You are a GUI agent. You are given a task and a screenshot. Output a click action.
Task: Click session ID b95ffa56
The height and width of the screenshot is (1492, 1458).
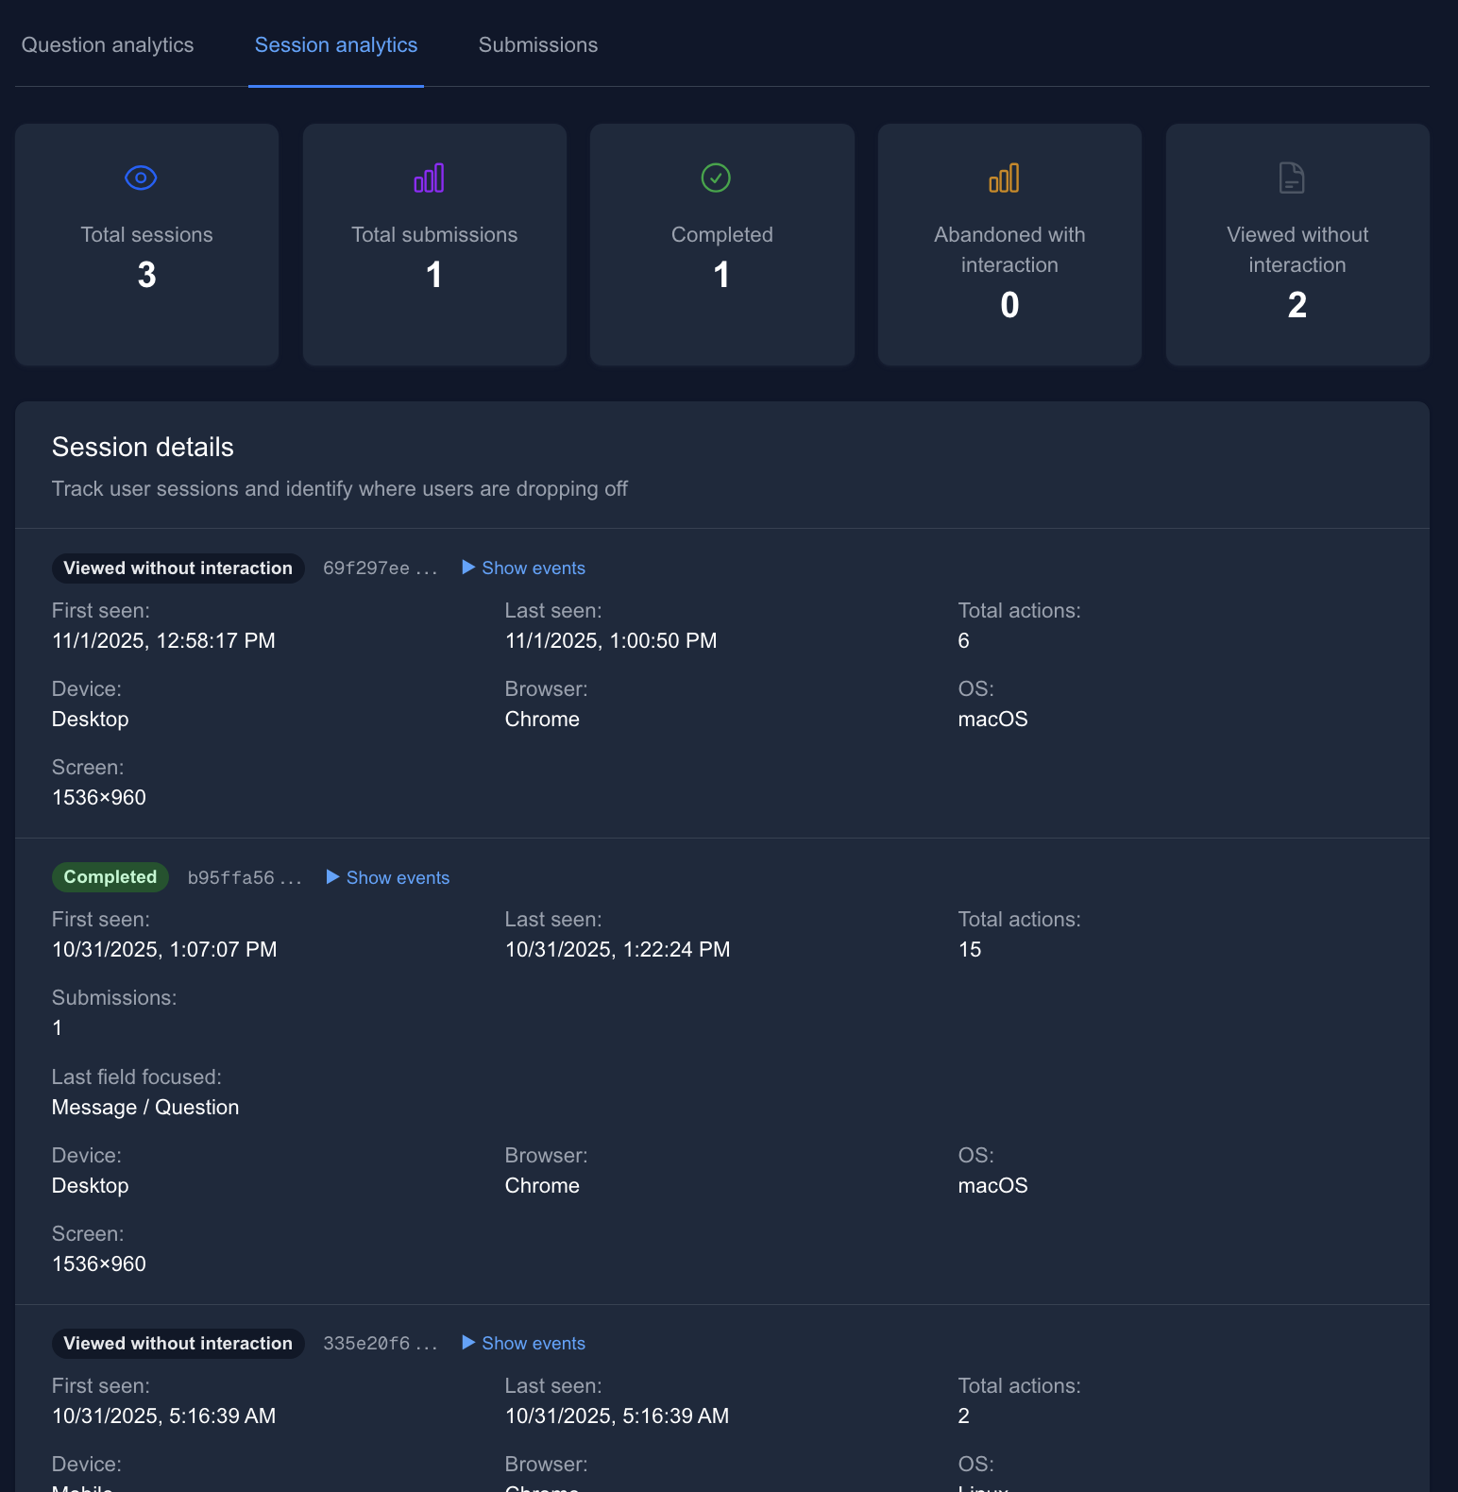coord(244,878)
